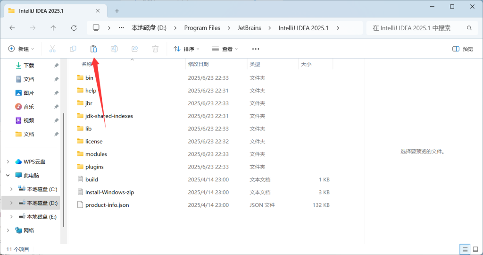
Task: Click the Cut scissors icon
Action: [x=52, y=49]
